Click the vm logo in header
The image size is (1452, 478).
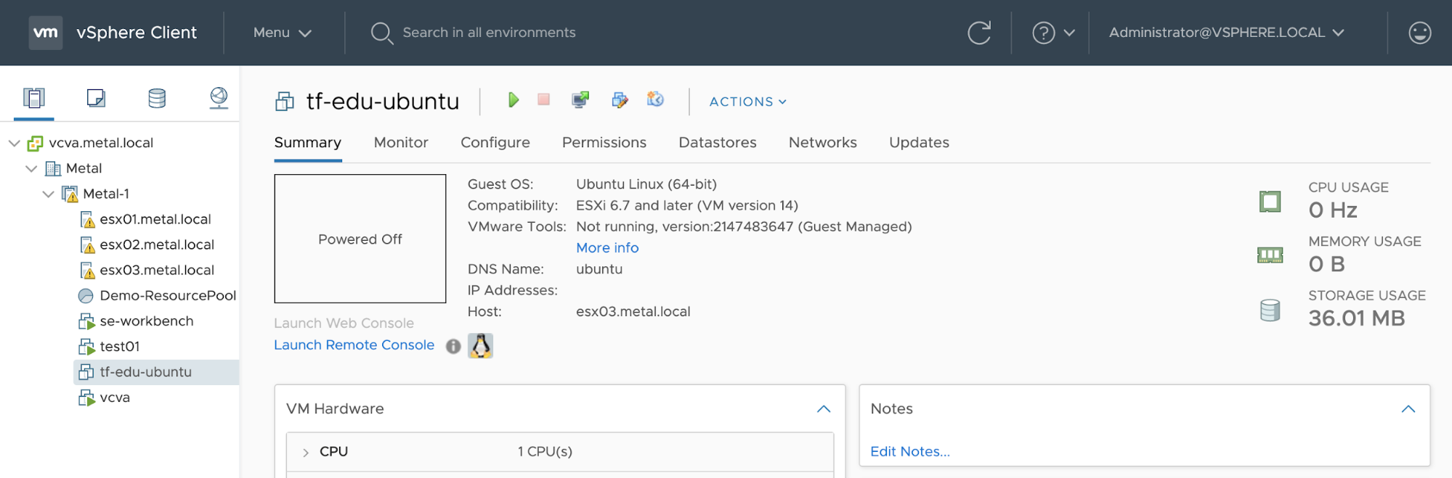click(46, 33)
